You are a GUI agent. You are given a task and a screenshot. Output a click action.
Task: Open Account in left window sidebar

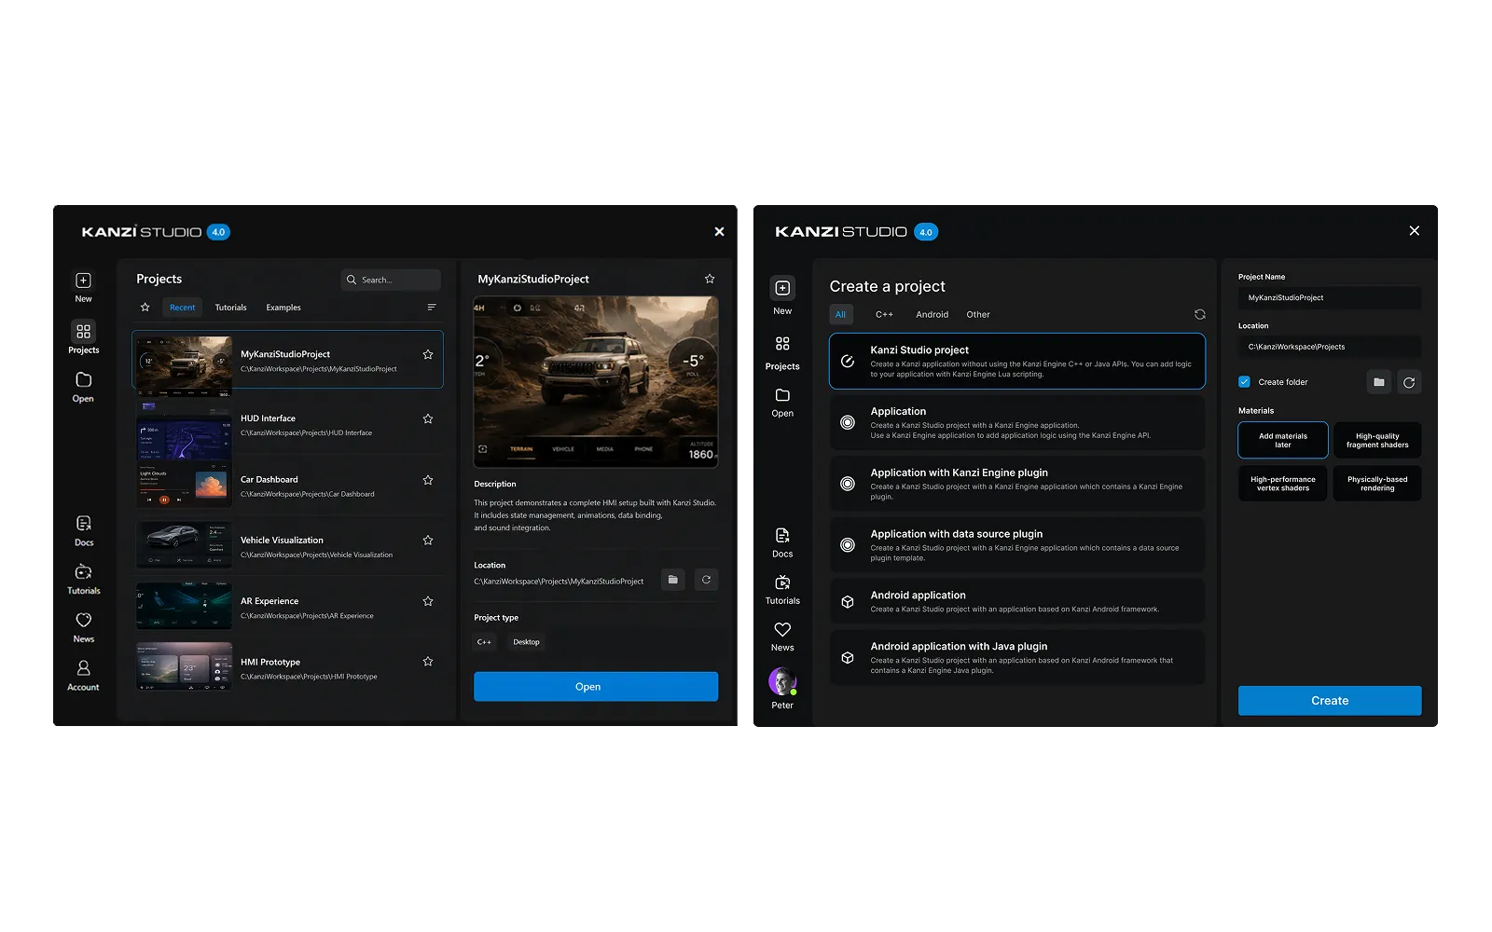tap(83, 676)
